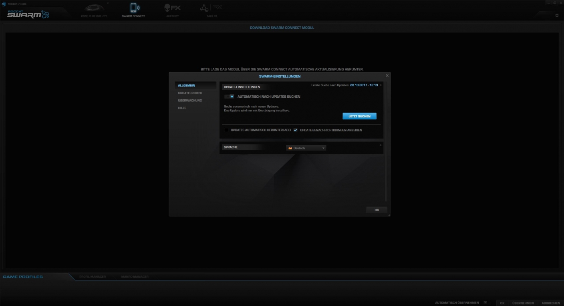The width and height of the screenshot is (564, 306).
Task: Click the Abbrechen button
Action: coord(551,303)
